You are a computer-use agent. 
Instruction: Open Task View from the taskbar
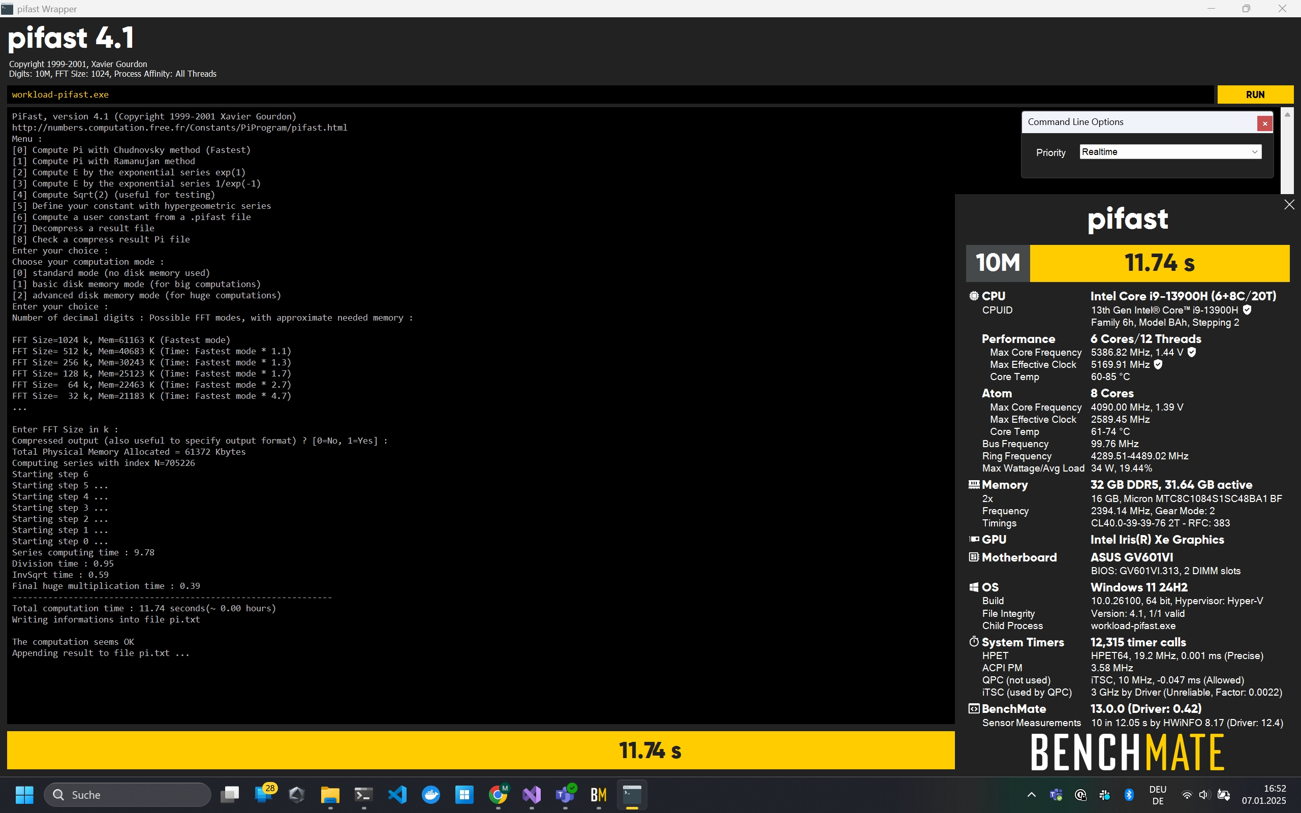(x=230, y=795)
